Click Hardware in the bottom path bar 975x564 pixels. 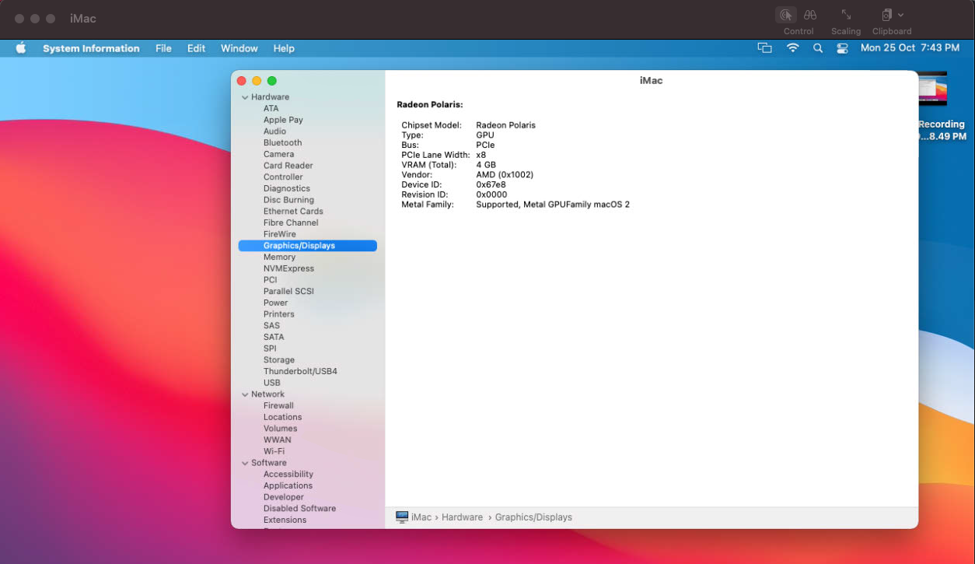click(x=462, y=517)
